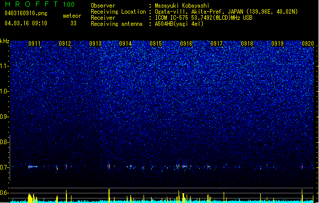Click the meteor echo near 0920
The width and height of the screenshot is (319, 203).
[302, 167]
